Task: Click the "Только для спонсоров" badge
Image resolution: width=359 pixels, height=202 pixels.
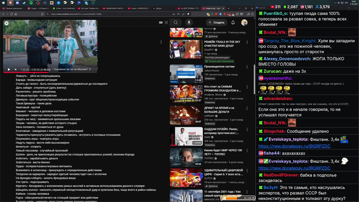Action: tap(219, 61)
